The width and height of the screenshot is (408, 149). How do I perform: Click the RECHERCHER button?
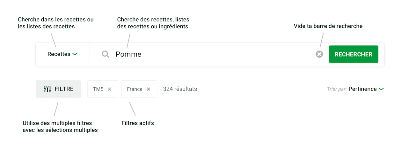point(353,54)
